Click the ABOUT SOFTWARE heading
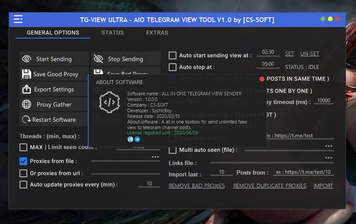 (120, 82)
